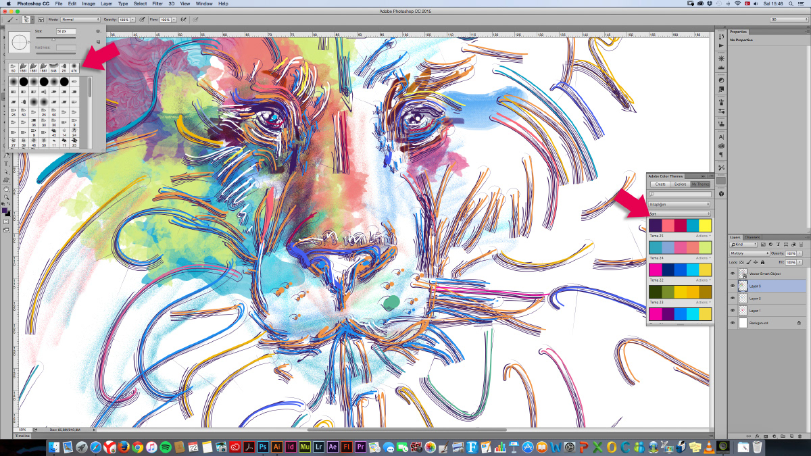Open the Brush Presets panel icon
The image size is (811, 456).
[720, 111]
